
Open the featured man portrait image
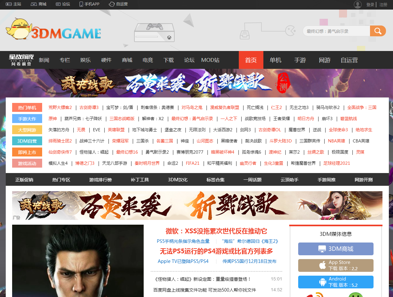(78, 261)
